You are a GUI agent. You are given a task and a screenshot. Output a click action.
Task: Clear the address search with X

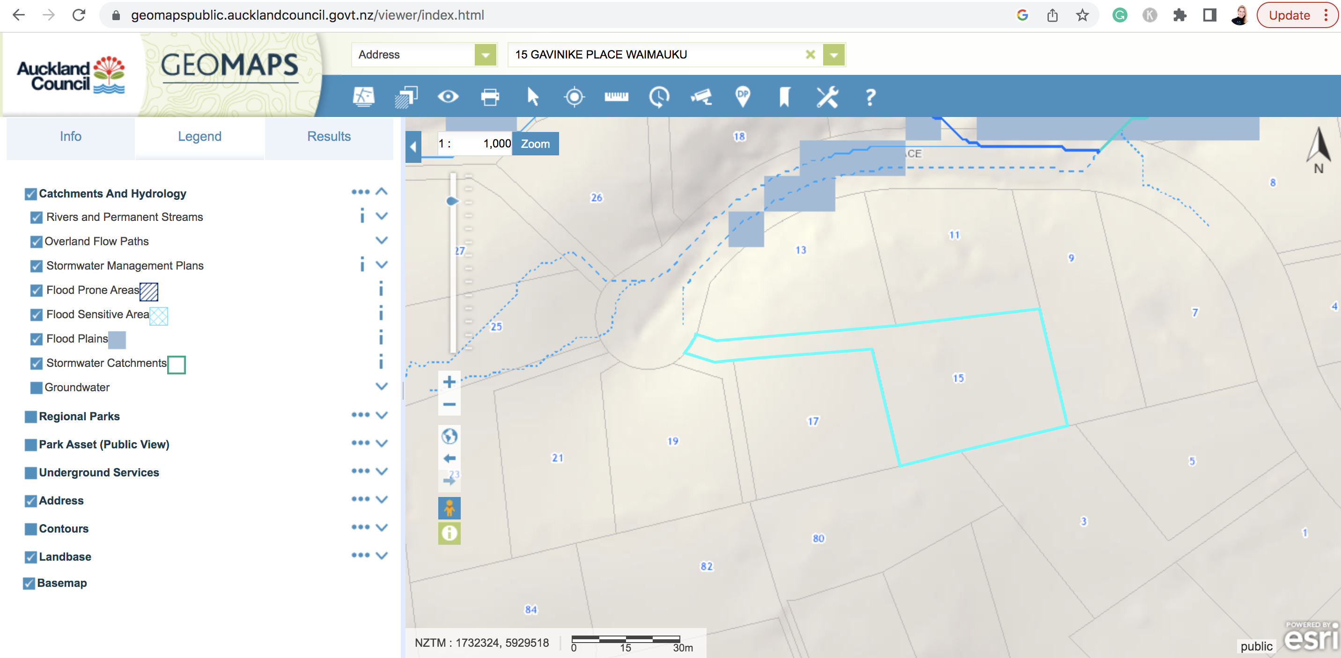(x=810, y=55)
